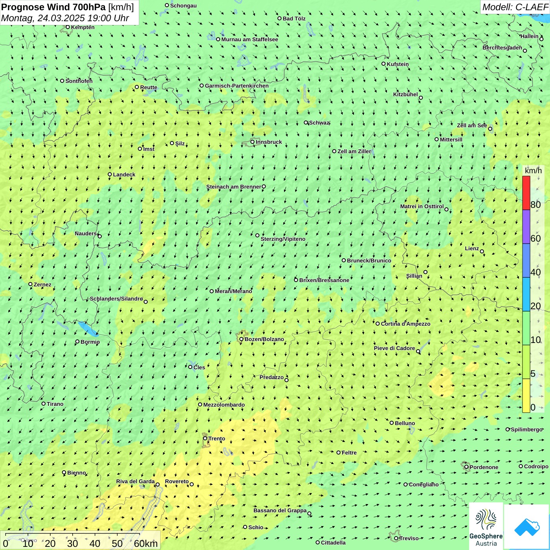This screenshot has height=550, width=550.
Task: Click the 'Brixen/Bressanone' label
Action: tap(324, 280)
